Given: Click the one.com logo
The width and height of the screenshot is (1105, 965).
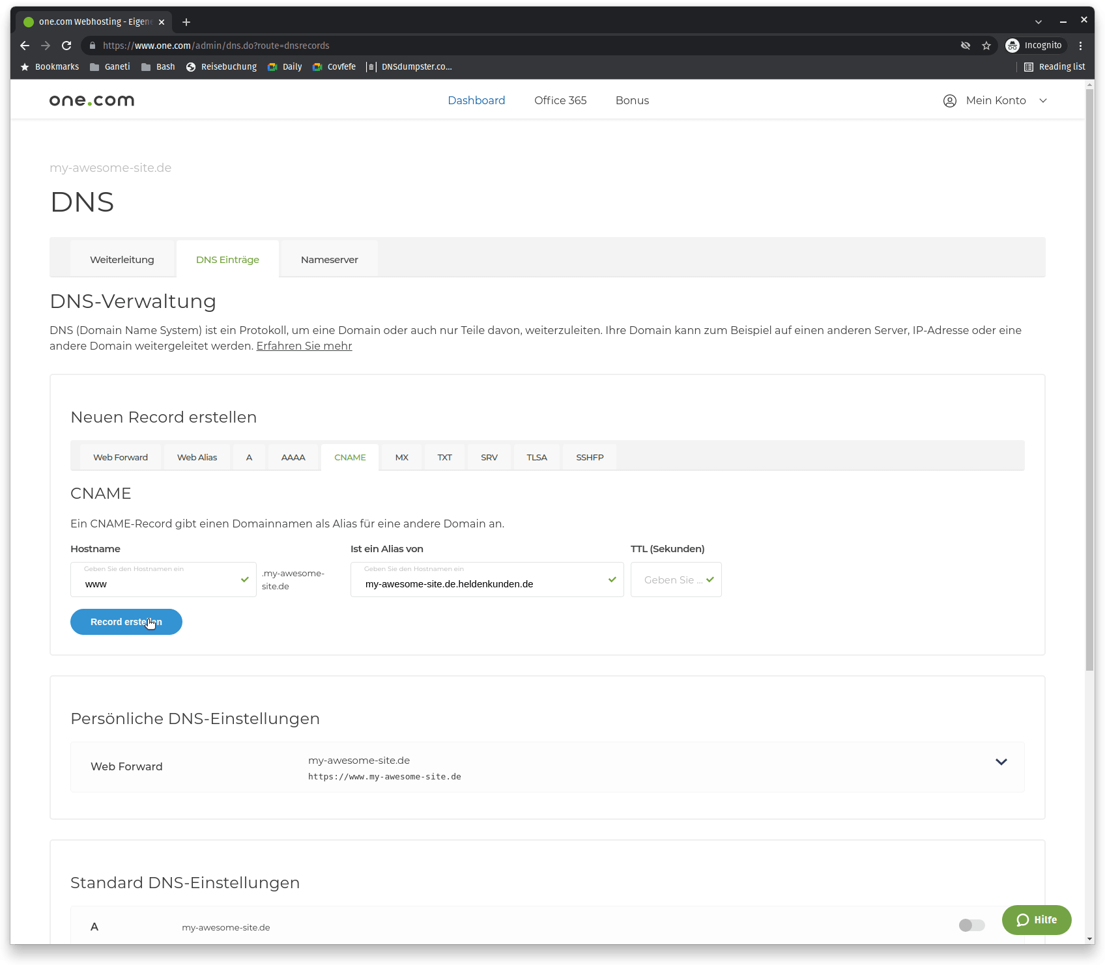Looking at the screenshot, I should 92,100.
